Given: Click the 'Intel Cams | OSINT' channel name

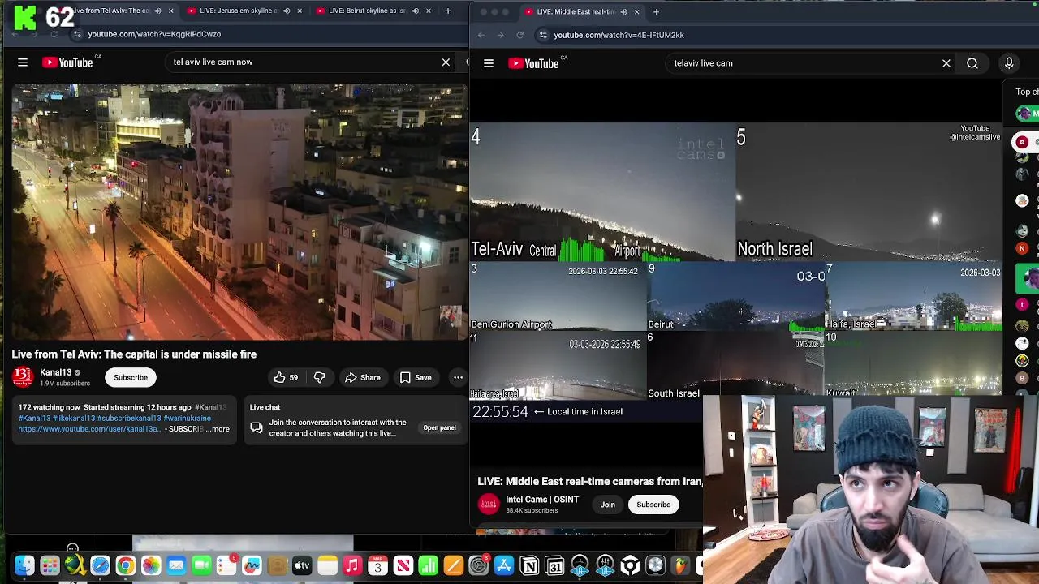Looking at the screenshot, I should pos(542,500).
